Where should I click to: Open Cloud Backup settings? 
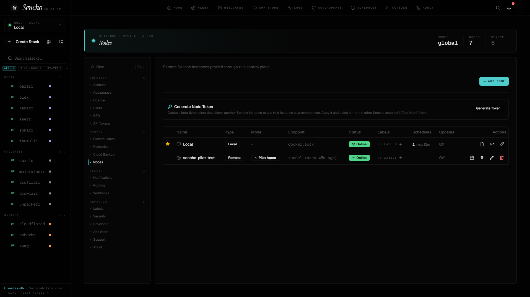pos(104,154)
